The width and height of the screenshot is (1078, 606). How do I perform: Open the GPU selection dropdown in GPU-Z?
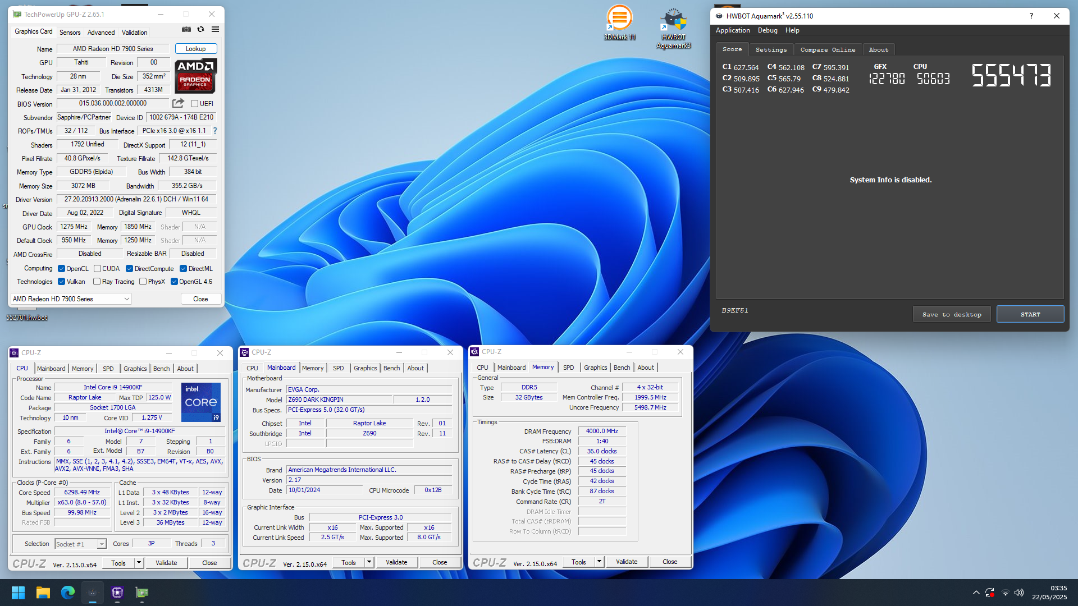click(71, 299)
